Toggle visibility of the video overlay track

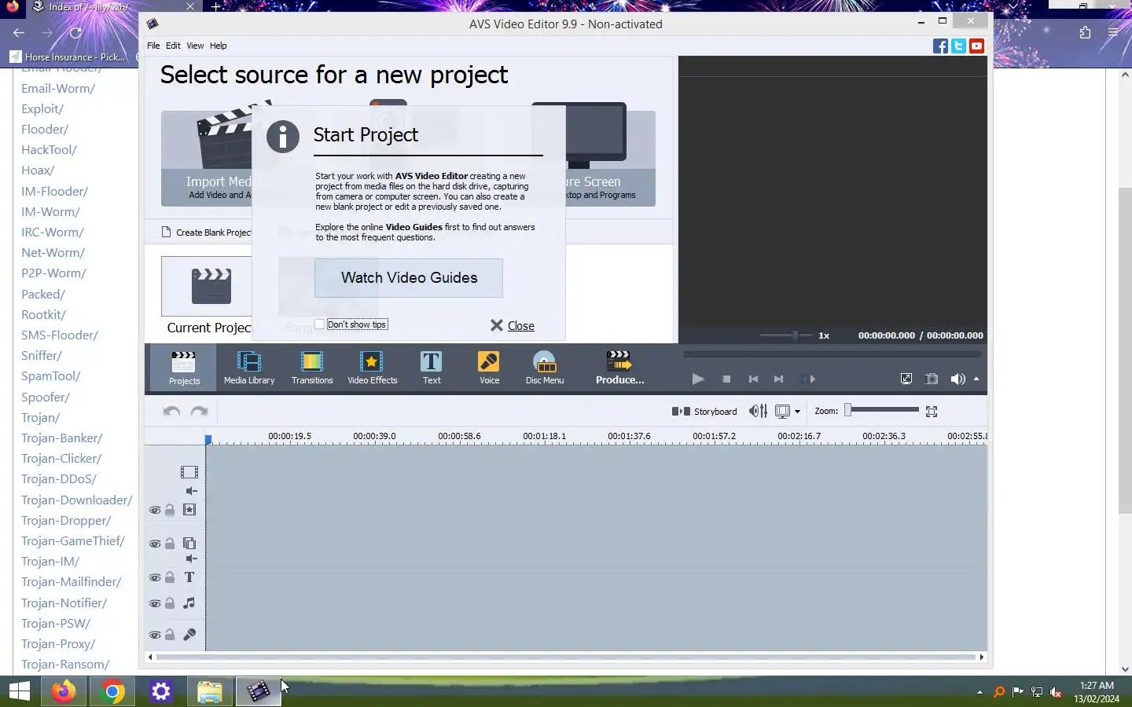[x=155, y=544]
